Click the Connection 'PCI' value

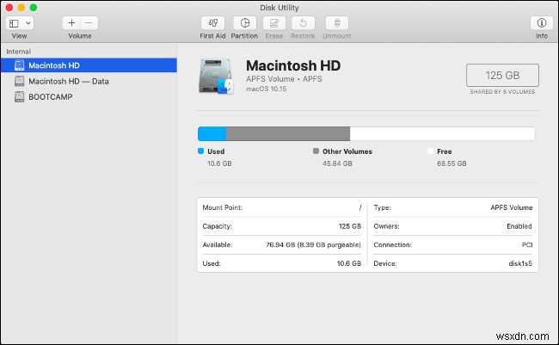coord(527,244)
